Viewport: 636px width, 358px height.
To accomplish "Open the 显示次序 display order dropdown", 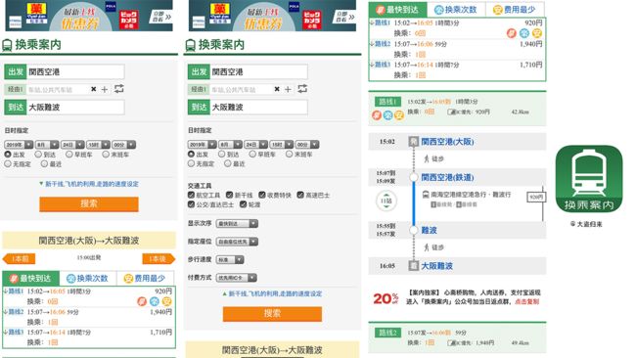I will [237, 224].
